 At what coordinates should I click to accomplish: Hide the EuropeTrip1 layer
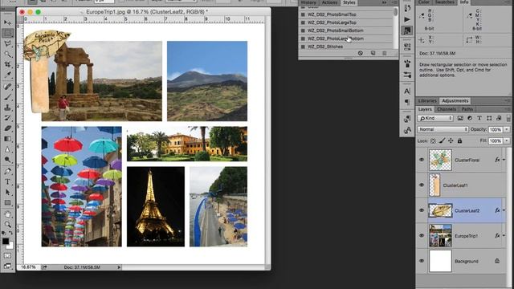pos(422,235)
